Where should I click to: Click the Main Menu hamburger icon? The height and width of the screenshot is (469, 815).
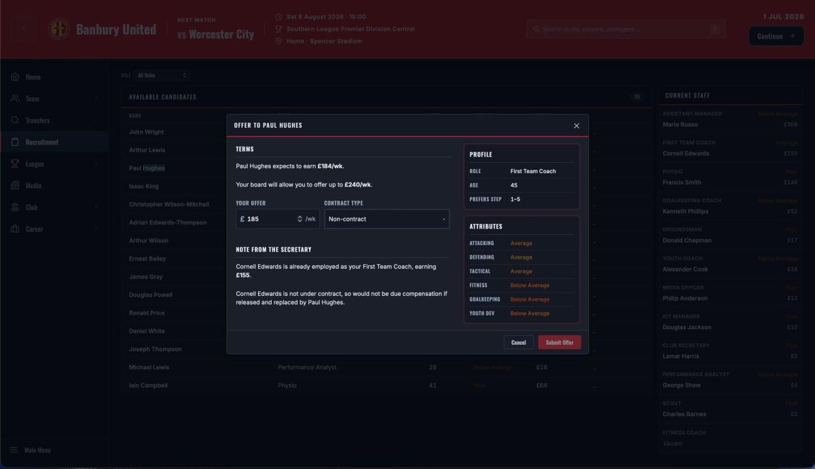coord(14,450)
